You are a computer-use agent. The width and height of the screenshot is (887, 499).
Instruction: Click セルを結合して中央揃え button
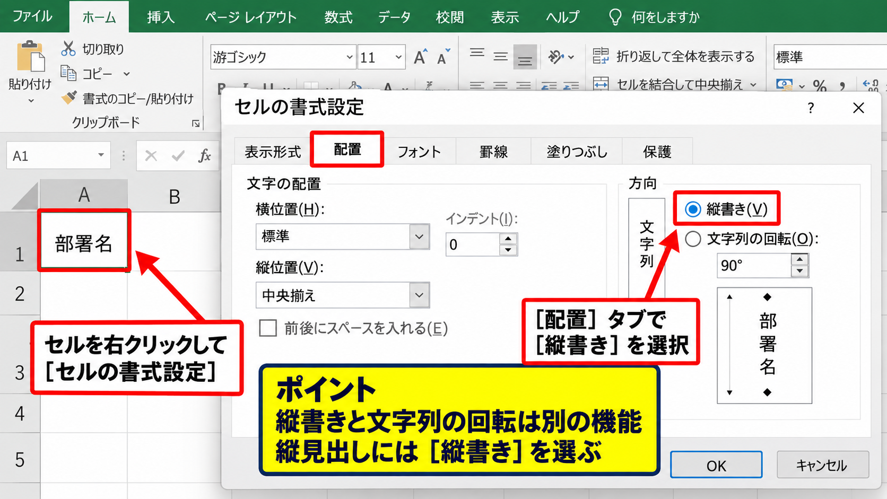click(x=675, y=84)
